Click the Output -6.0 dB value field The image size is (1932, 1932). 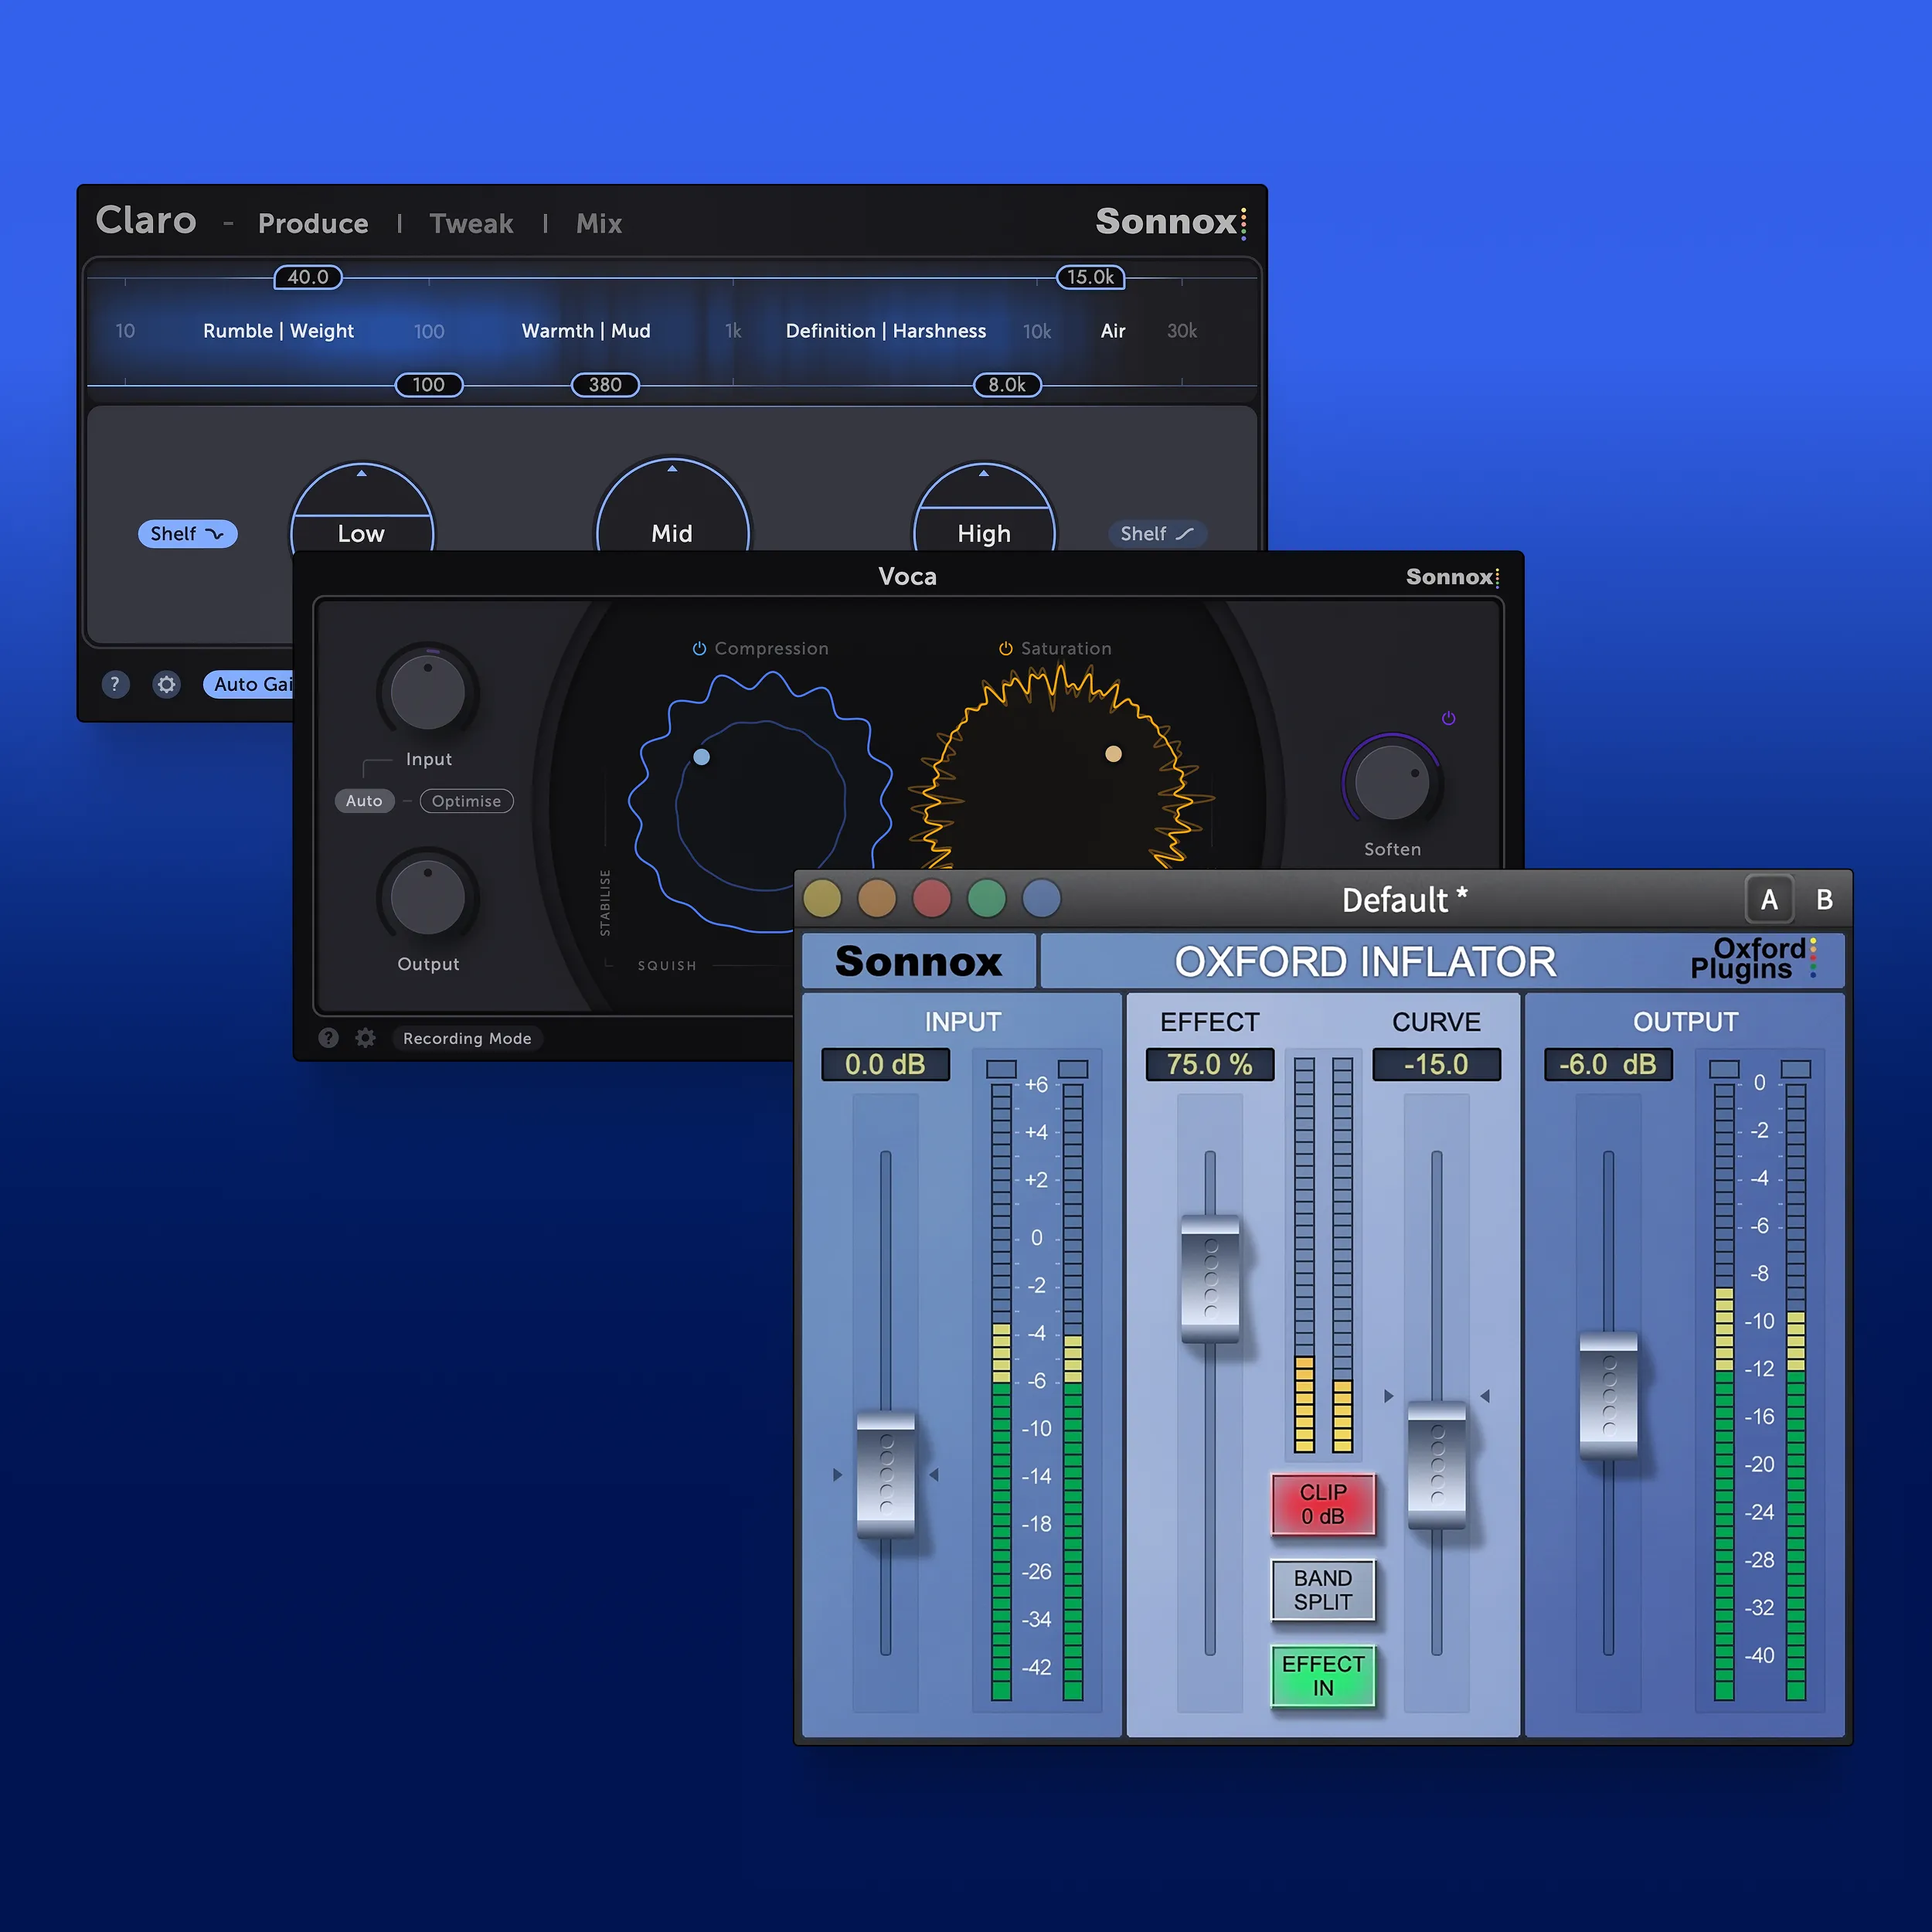(1609, 1064)
